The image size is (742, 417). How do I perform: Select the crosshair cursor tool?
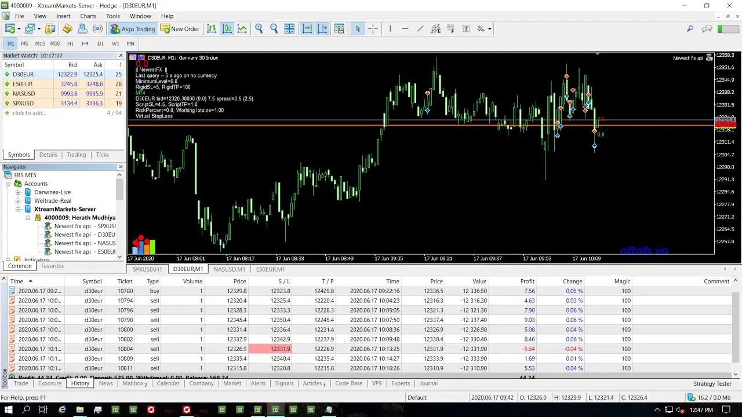(x=373, y=28)
